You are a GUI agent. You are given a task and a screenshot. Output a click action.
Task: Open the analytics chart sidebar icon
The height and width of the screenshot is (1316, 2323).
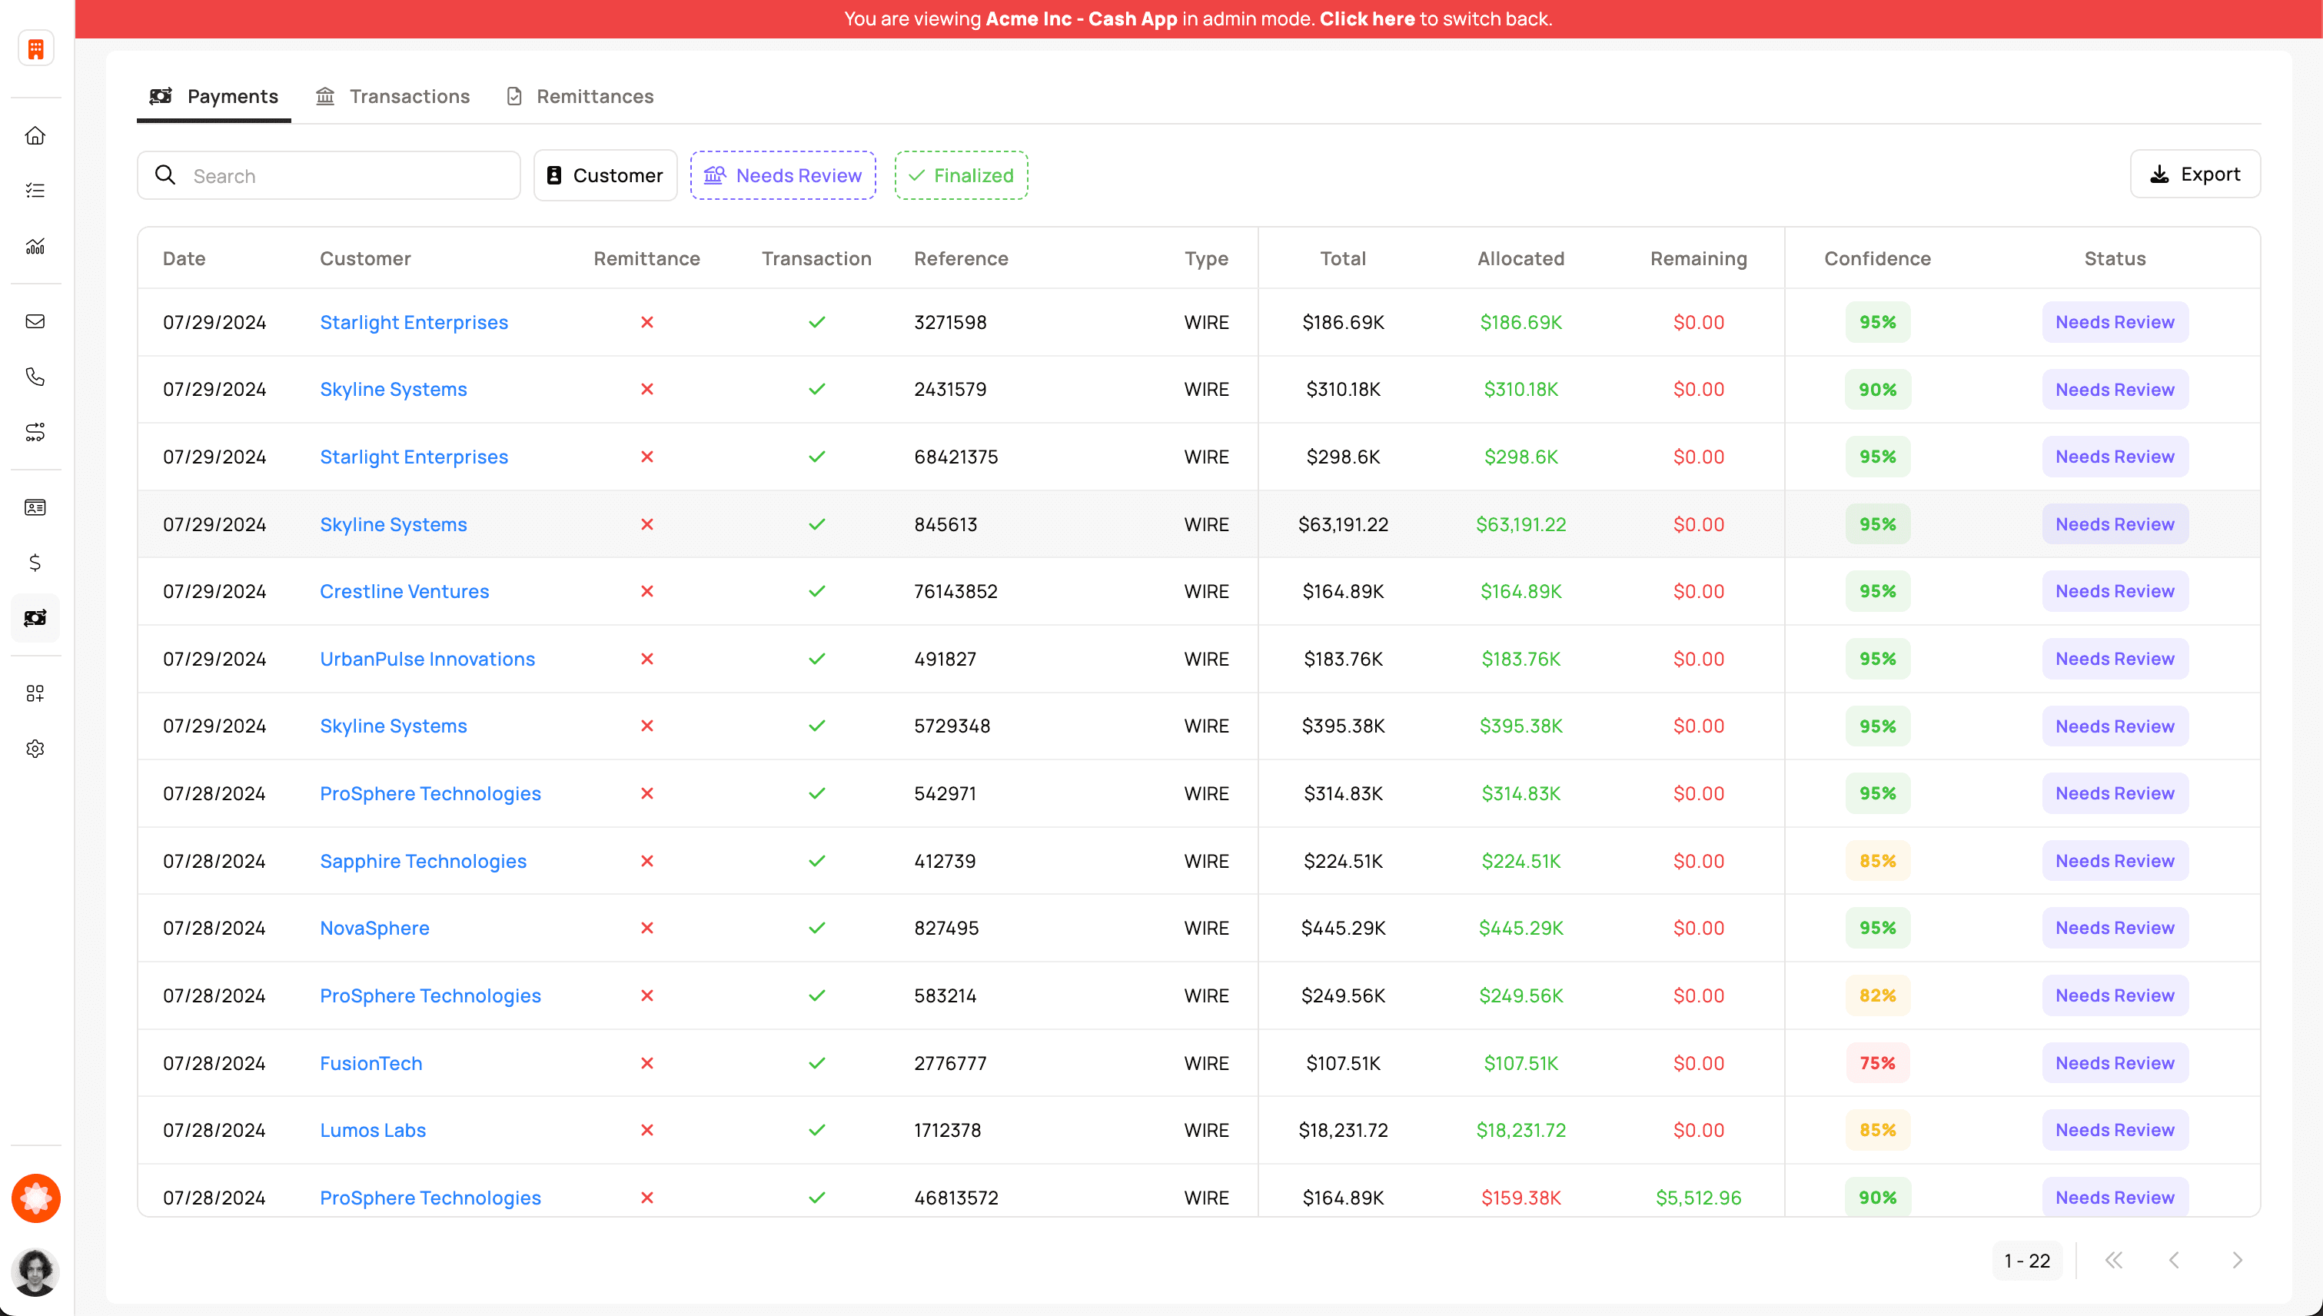35,247
